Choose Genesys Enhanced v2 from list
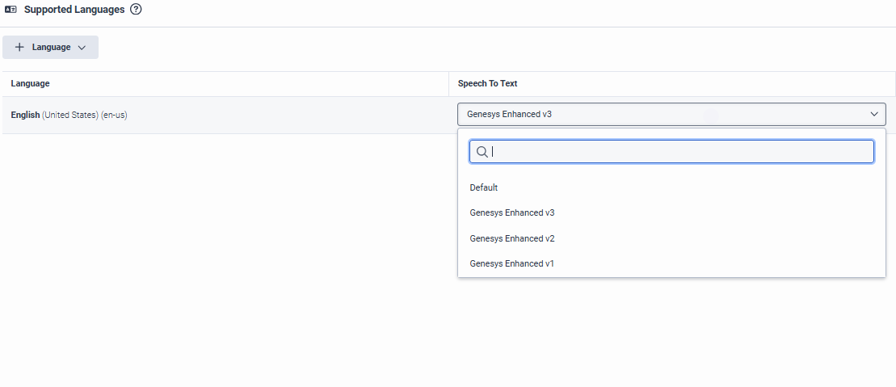This screenshot has height=387, width=896. click(x=512, y=238)
